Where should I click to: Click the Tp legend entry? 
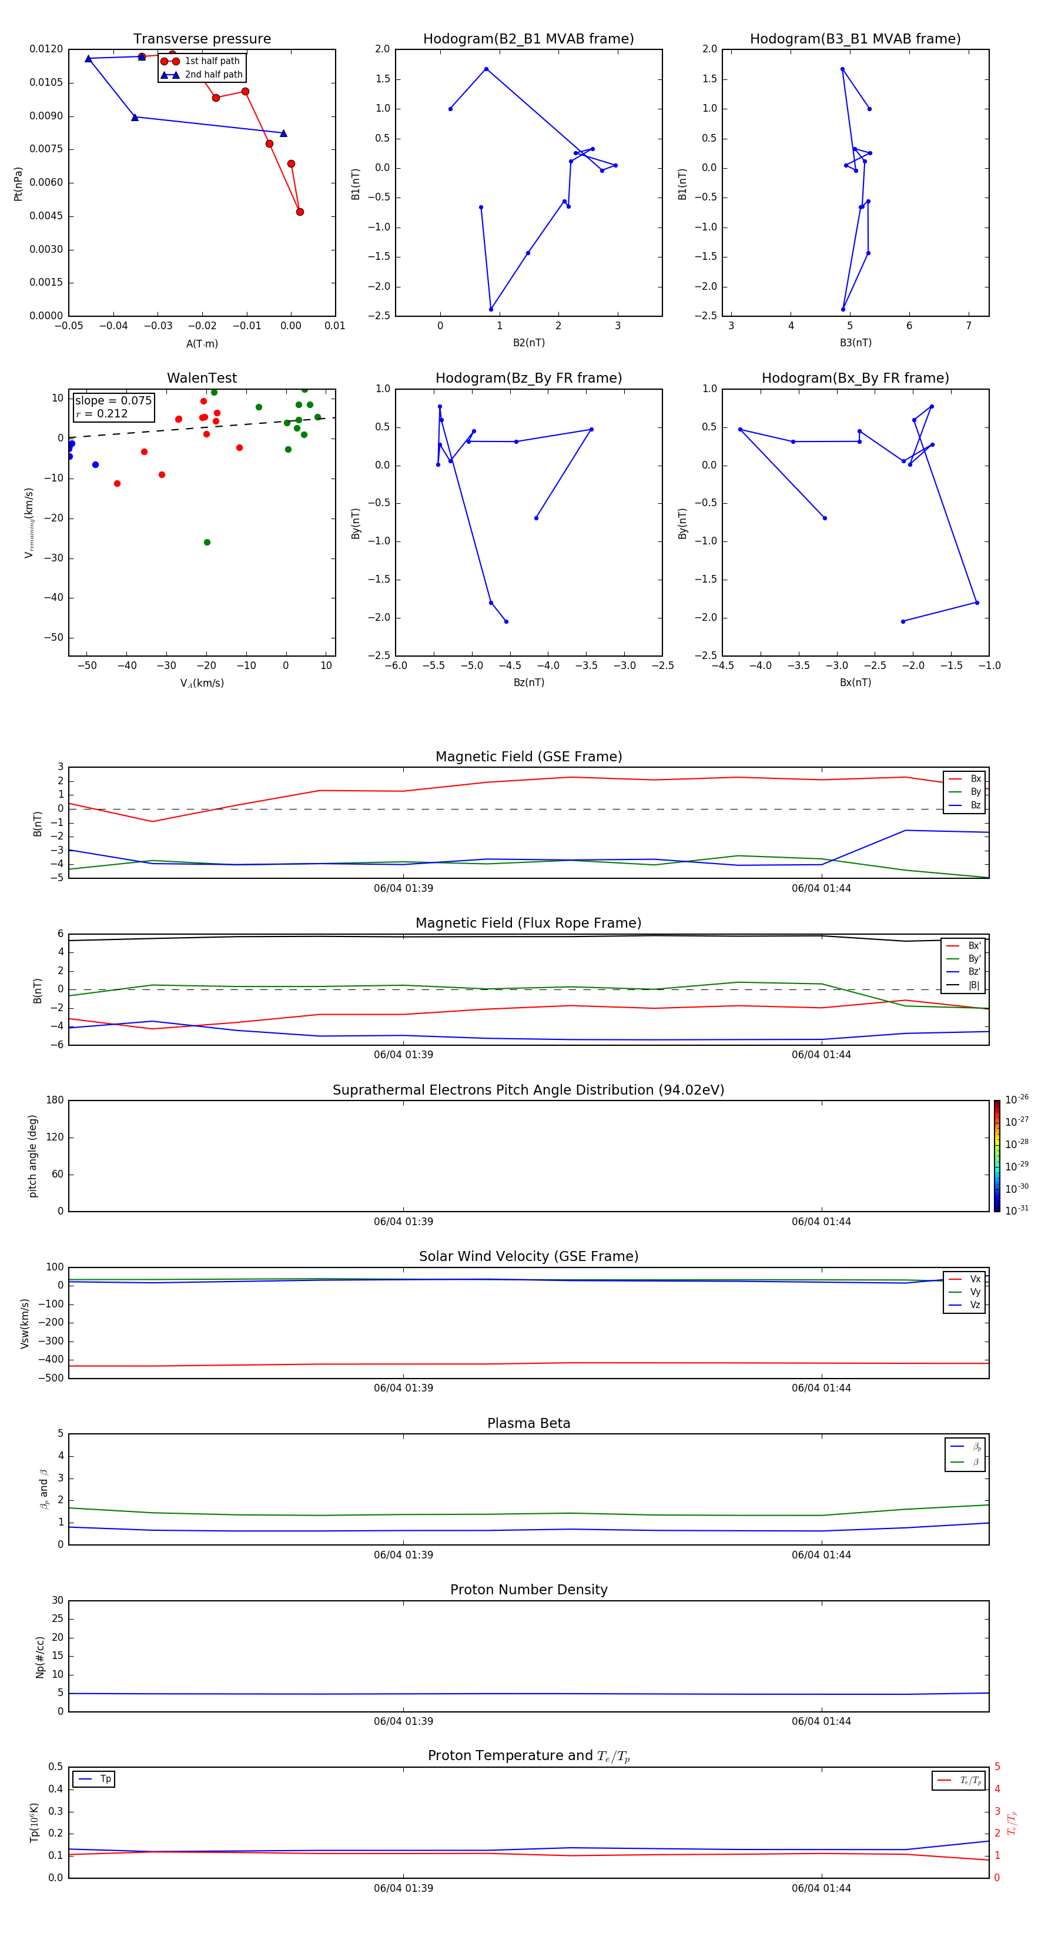[x=94, y=1779]
